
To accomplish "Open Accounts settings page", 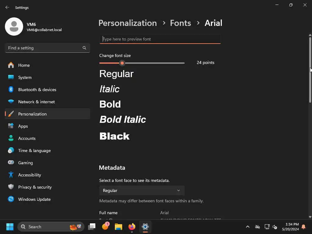I will click(47, 138).
